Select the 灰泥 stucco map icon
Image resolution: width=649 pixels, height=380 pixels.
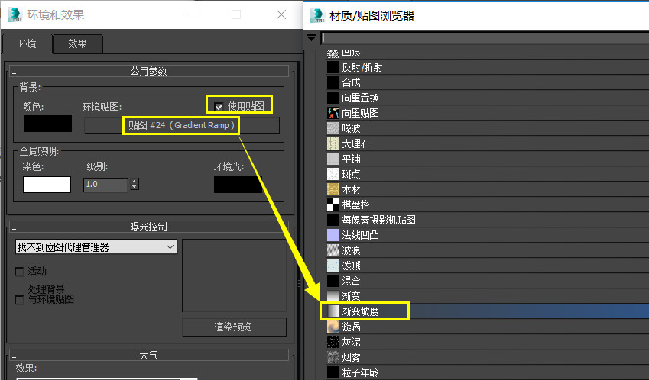[x=333, y=342]
